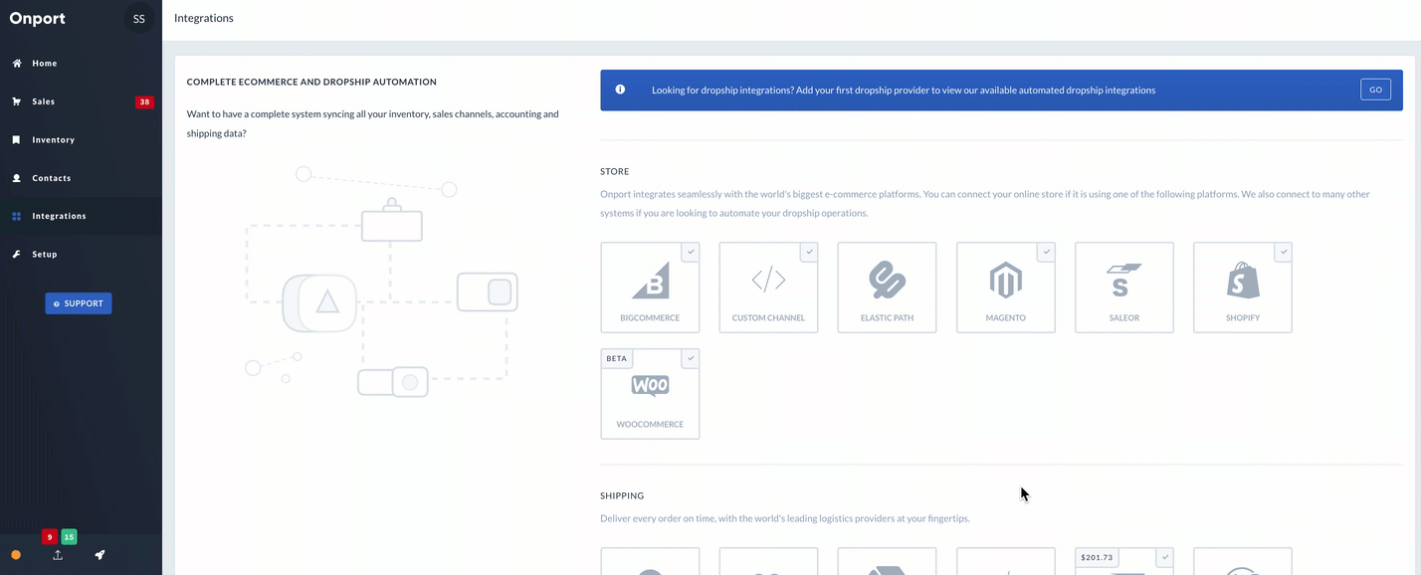Screen dimensions: 1421x575
Task: Click the wrench icon beside Setup
Action: point(16,255)
